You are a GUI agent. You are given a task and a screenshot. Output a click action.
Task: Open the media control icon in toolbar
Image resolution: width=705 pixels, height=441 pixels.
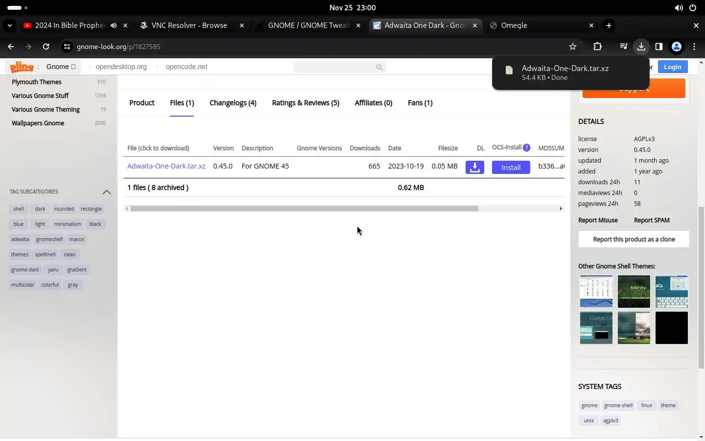click(x=623, y=47)
